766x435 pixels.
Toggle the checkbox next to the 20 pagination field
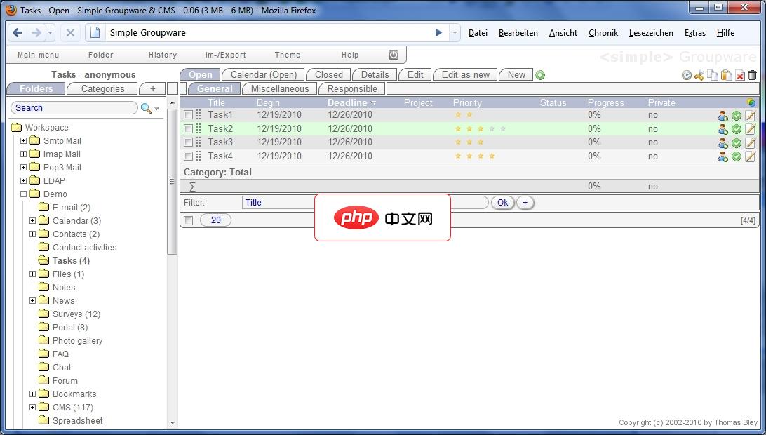[187, 220]
